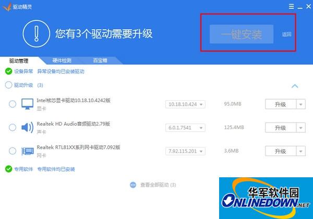This screenshot has height=219, width=313.
Task: Click the 95.0MB size text
Action: point(233,104)
